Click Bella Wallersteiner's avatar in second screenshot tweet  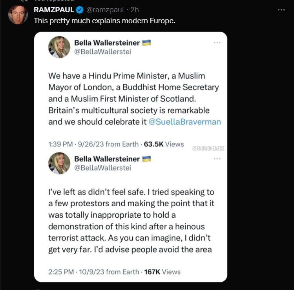59,163
